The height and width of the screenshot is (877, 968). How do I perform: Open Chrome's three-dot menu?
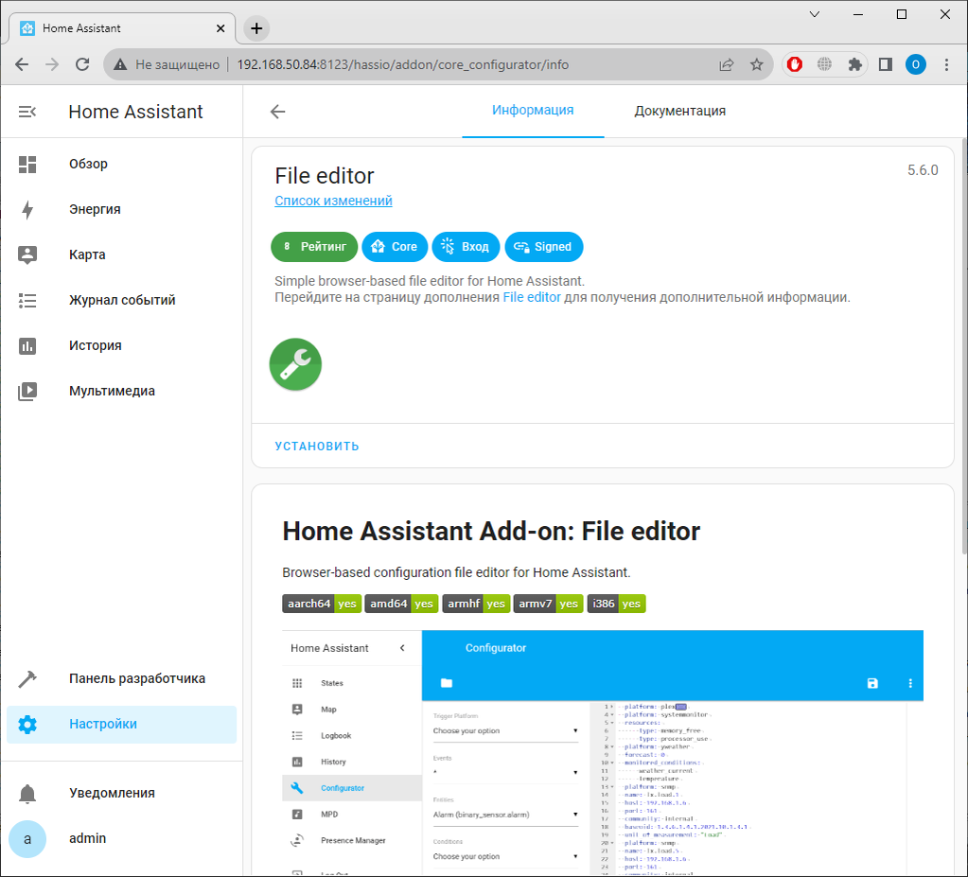click(x=946, y=64)
